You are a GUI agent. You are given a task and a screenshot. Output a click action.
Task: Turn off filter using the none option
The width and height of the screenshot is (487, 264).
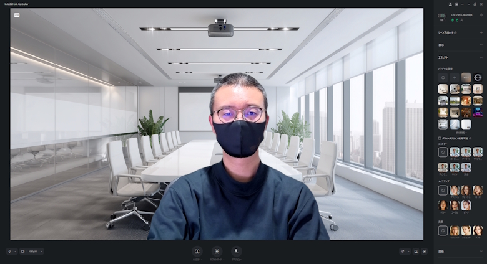443,152
